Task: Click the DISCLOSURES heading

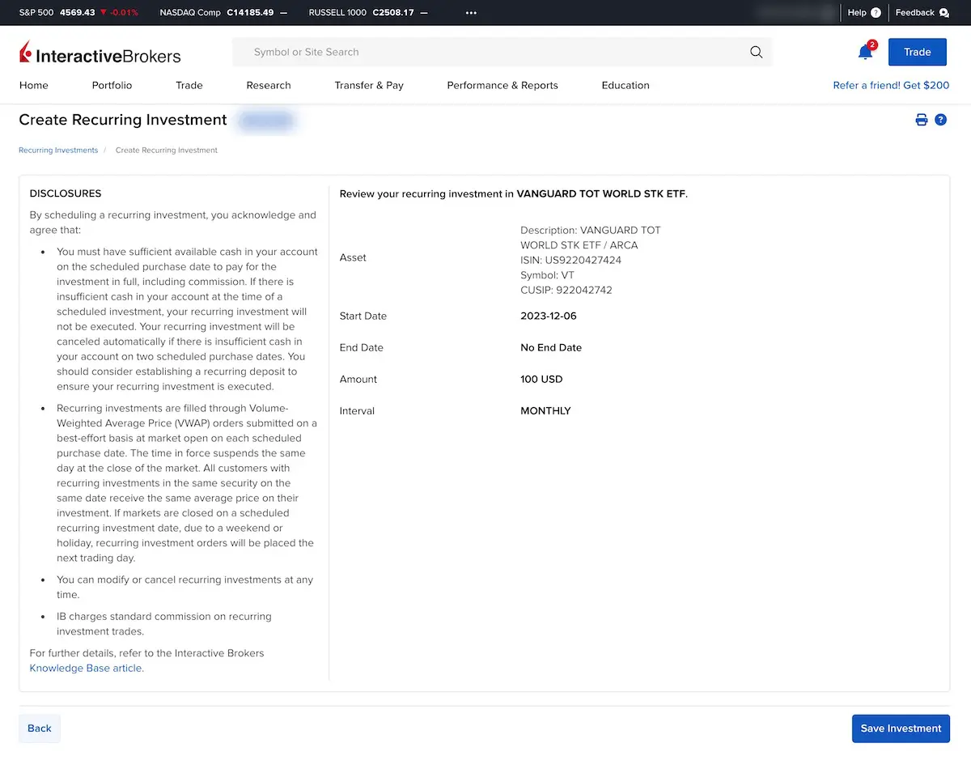Action: coord(66,194)
